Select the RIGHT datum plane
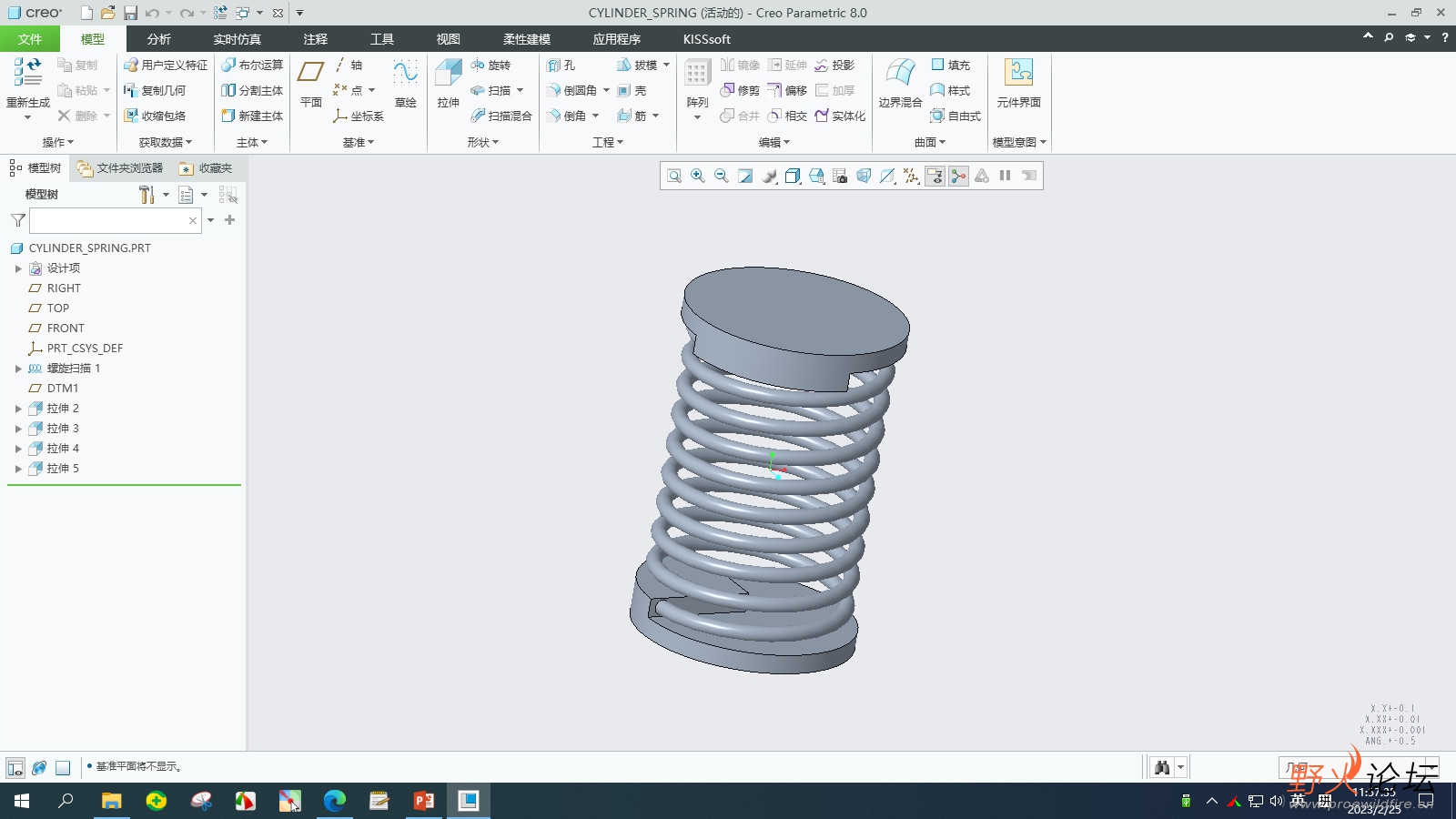 (64, 288)
